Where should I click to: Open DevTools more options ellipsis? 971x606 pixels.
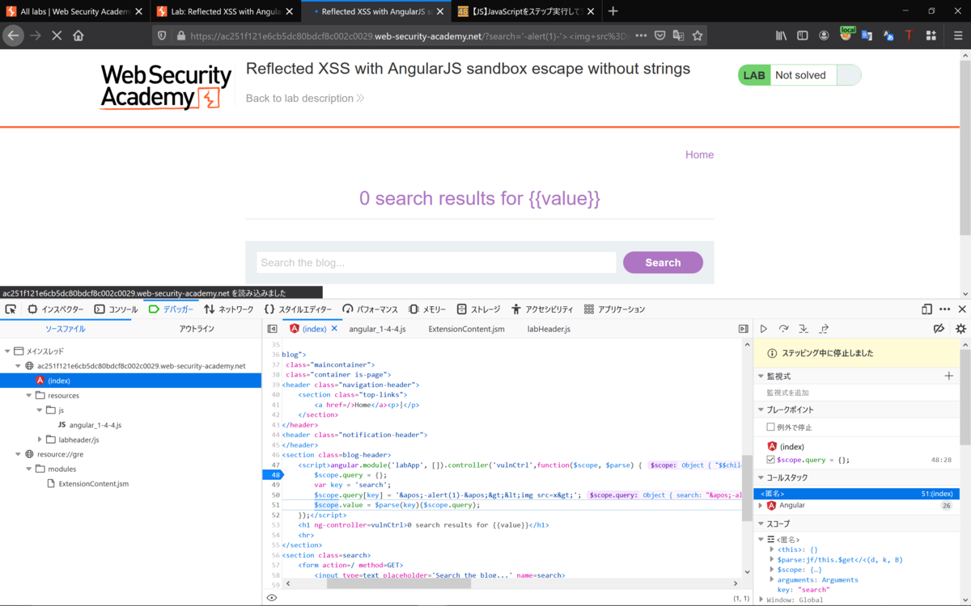point(944,309)
